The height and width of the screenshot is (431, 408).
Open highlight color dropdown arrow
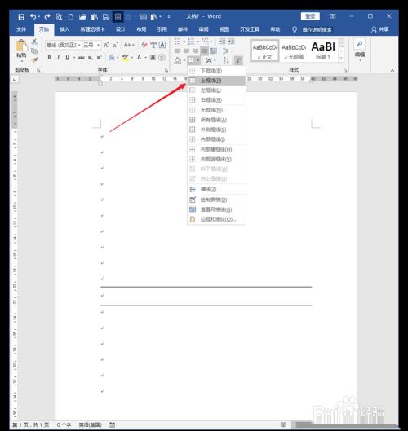[x=132, y=58]
